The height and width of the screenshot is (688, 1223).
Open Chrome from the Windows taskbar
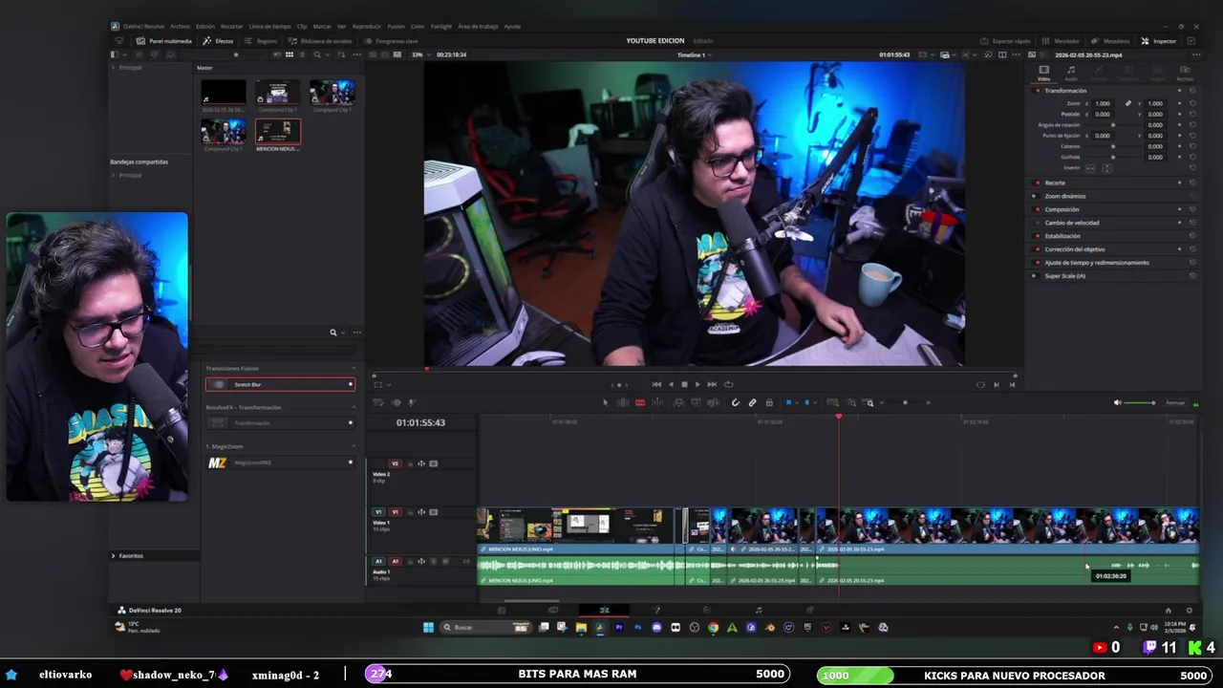click(x=713, y=628)
